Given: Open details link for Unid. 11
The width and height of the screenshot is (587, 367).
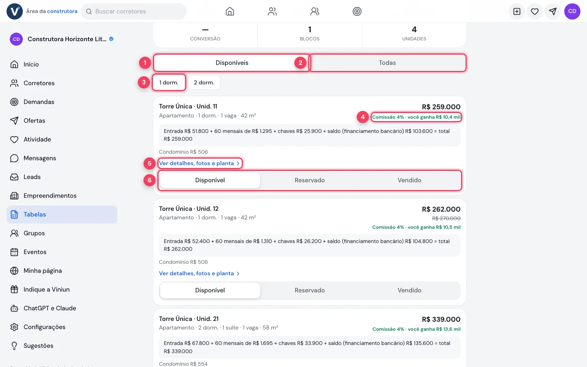Looking at the screenshot, I should [199, 163].
